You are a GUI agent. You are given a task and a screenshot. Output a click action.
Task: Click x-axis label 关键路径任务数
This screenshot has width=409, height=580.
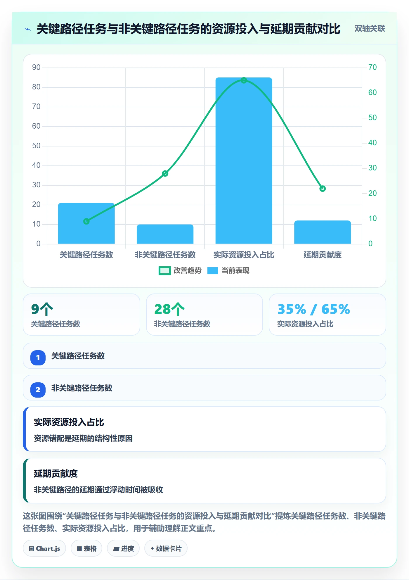click(86, 255)
